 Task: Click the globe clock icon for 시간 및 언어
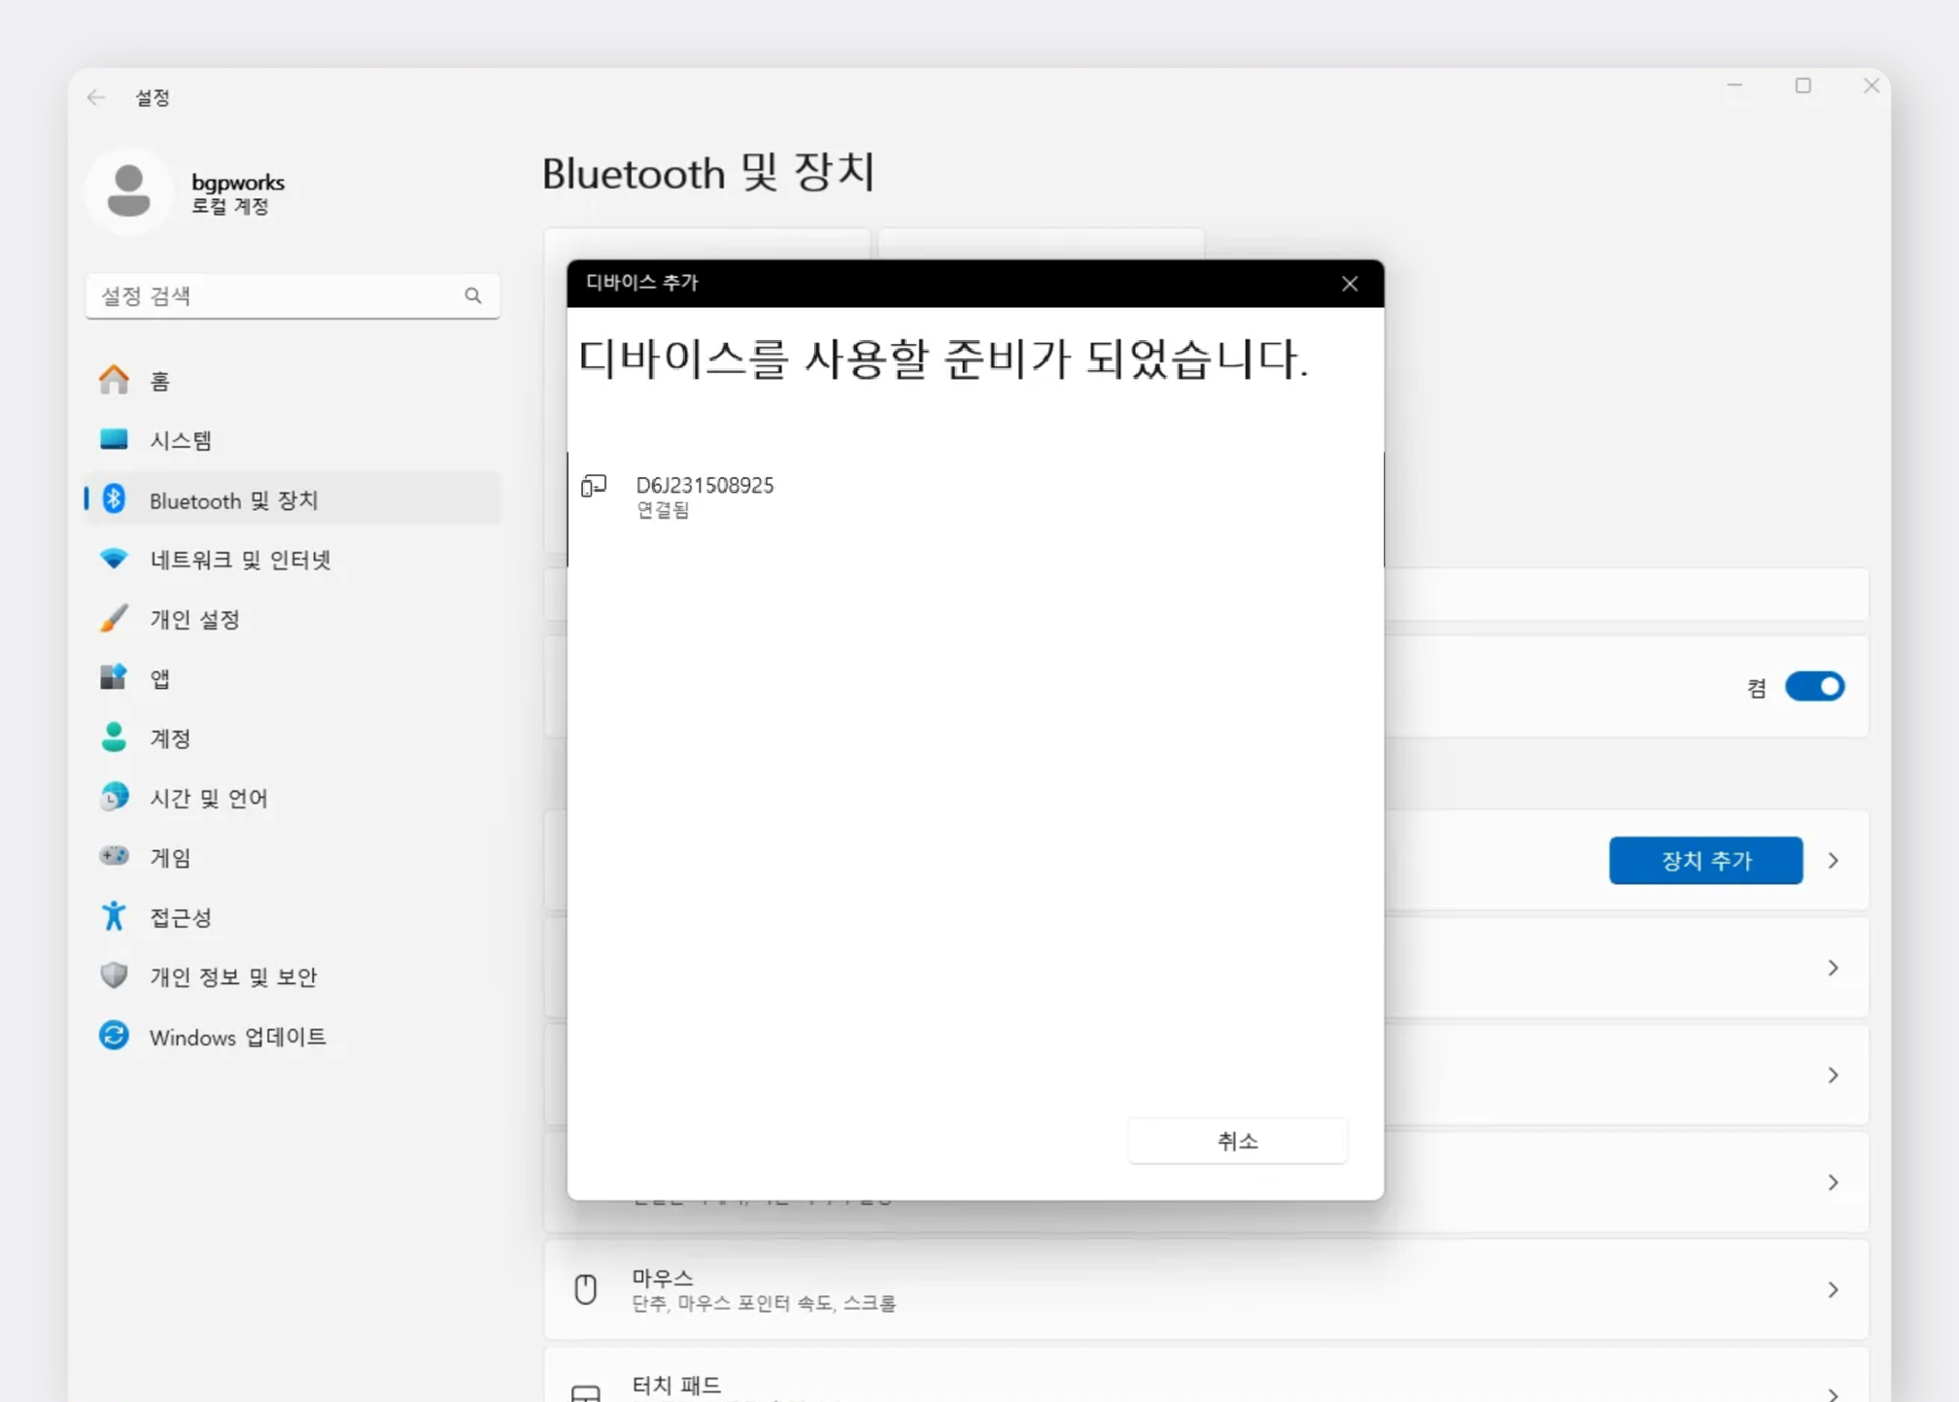click(114, 797)
